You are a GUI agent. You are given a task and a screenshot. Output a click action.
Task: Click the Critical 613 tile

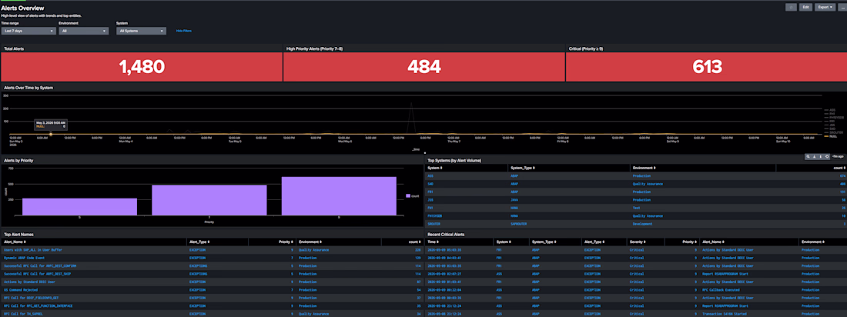click(707, 66)
